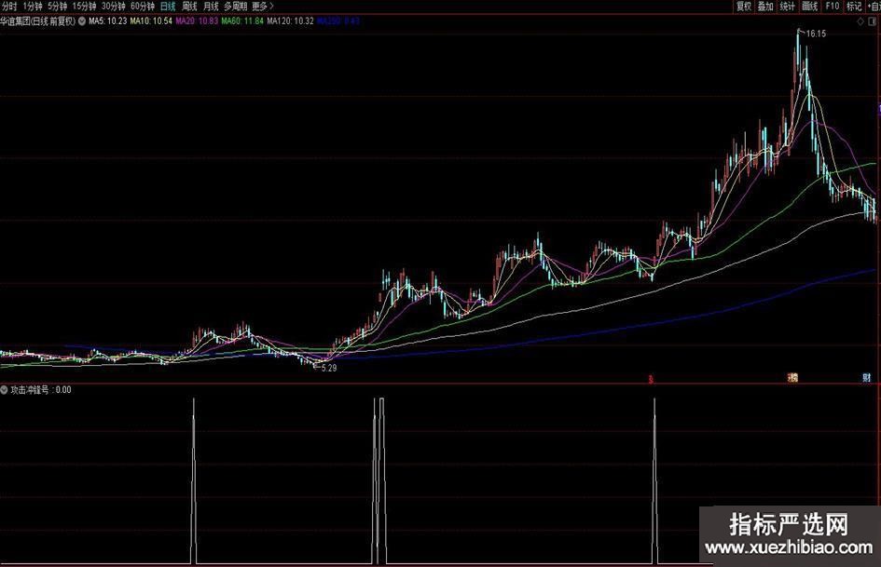Click the blue MA250 moving average label
The height and width of the screenshot is (567, 881).
coord(338,21)
